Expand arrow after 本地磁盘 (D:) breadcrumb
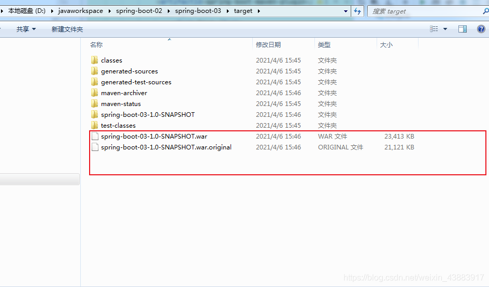The height and width of the screenshot is (287, 489). [x=52, y=11]
